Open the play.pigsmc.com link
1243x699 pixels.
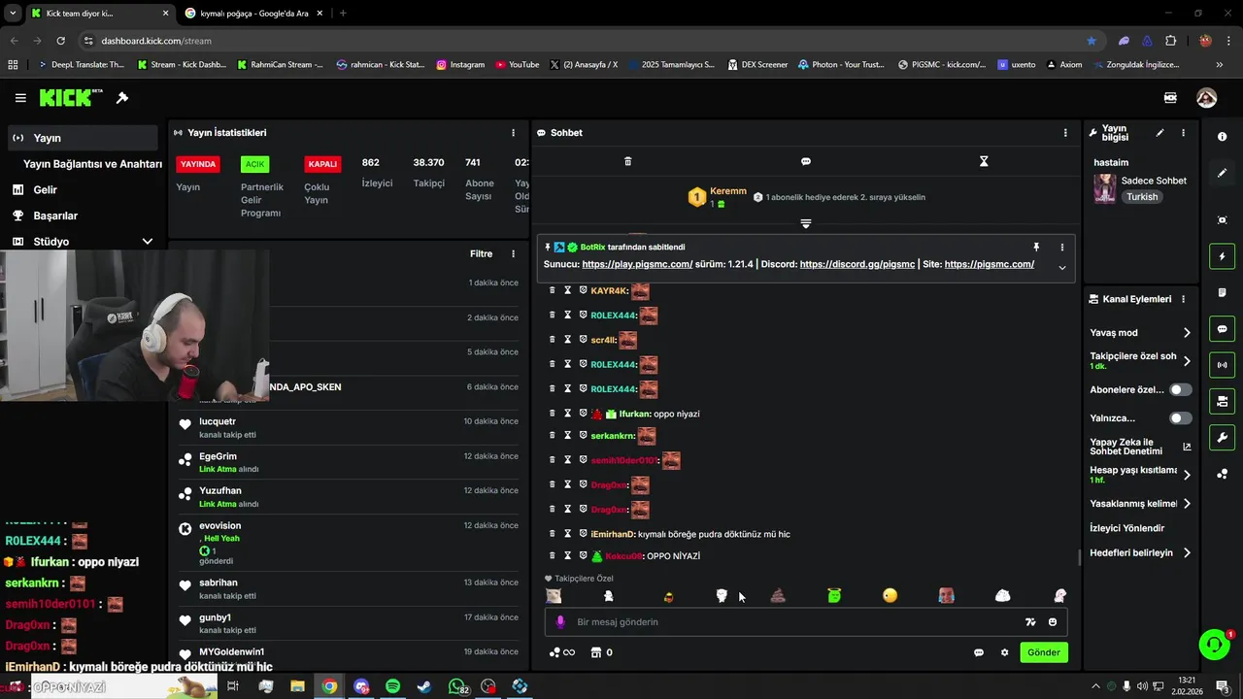point(637,264)
